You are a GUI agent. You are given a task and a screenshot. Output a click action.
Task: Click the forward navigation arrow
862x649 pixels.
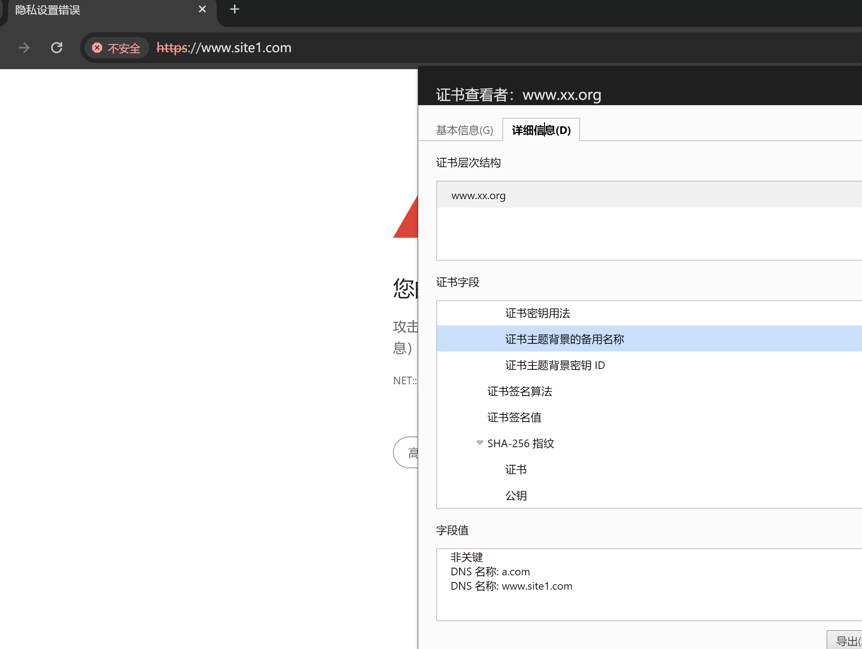point(24,48)
